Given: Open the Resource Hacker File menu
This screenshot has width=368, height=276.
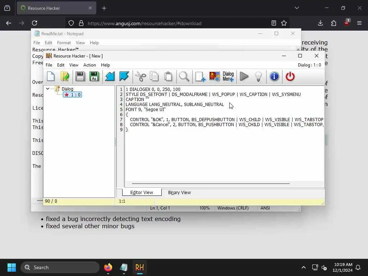Looking at the screenshot, I should (49, 65).
